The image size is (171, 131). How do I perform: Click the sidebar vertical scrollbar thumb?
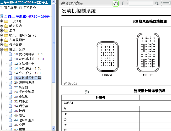pyautogui.click(x=54, y=43)
